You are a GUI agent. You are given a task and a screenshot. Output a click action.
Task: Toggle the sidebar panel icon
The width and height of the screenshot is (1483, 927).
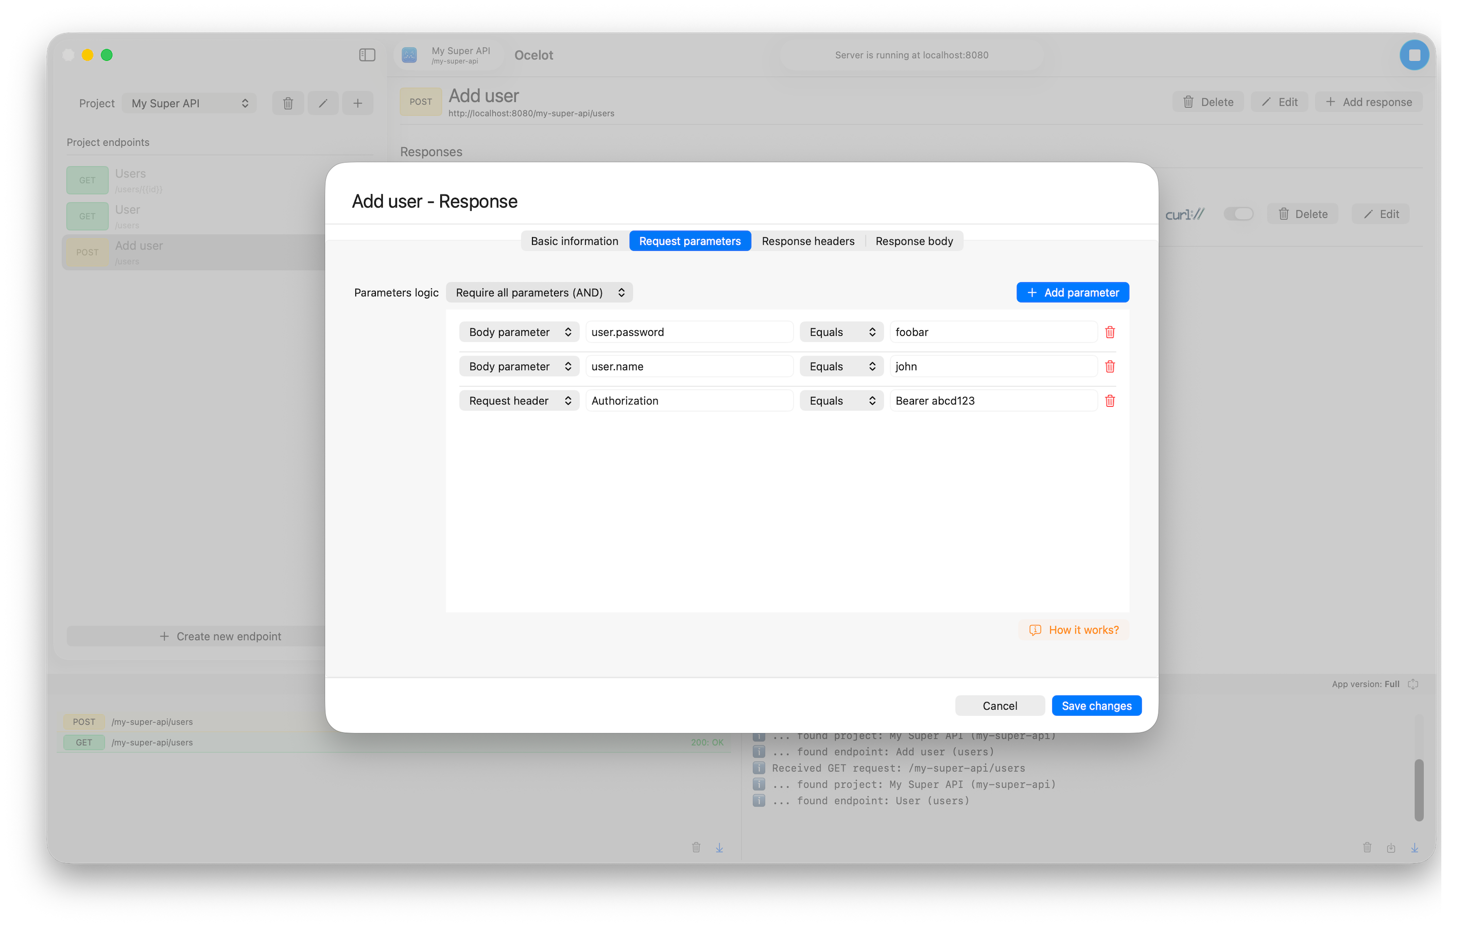click(x=367, y=55)
